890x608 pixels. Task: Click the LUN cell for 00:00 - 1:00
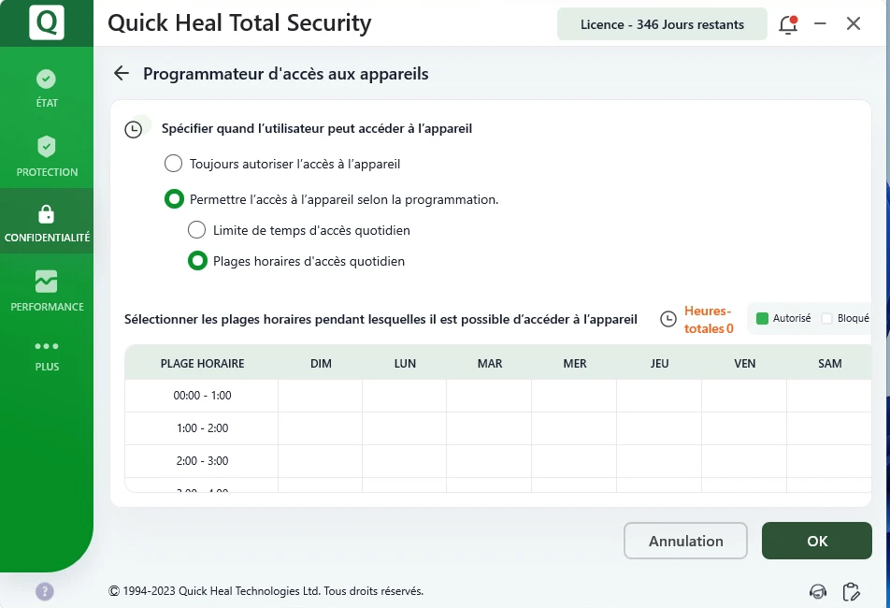[x=405, y=396]
